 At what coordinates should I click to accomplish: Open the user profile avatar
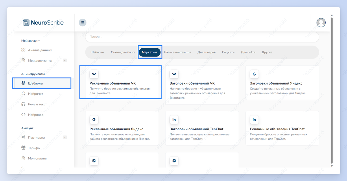pyautogui.click(x=321, y=23)
